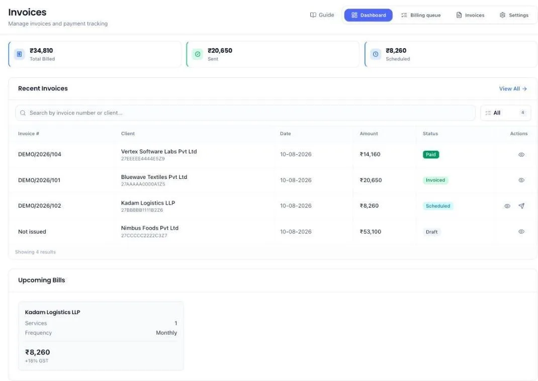
Task: Click the Date column header
Action: tap(285, 134)
